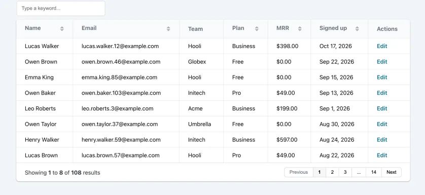Click the Signed up column sort icon
425x195 pixels.
[x=357, y=29]
